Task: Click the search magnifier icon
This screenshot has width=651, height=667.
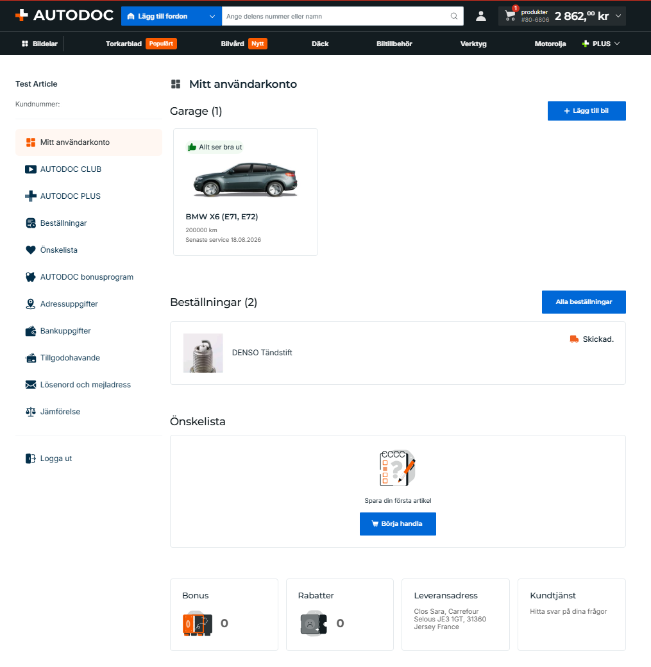Action: [x=454, y=16]
